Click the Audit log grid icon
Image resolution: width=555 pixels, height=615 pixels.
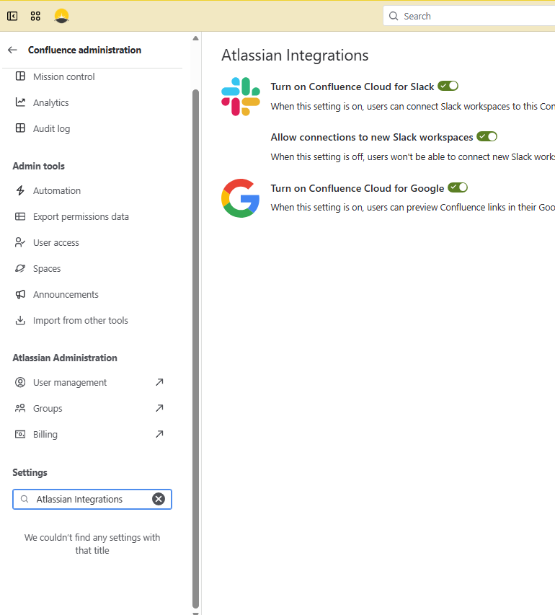20,128
